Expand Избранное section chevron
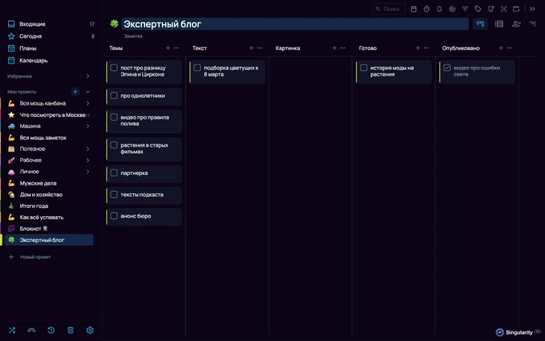Viewport: 545px width, 341px height. click(x=88, y=76)
